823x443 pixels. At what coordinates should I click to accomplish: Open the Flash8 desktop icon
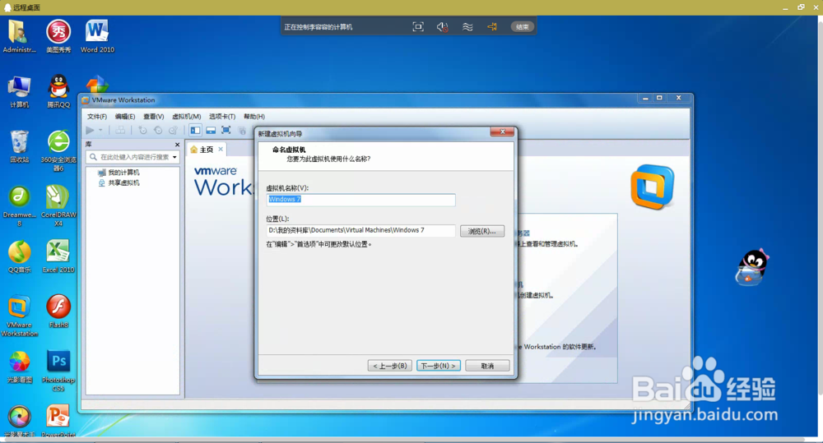58,311
